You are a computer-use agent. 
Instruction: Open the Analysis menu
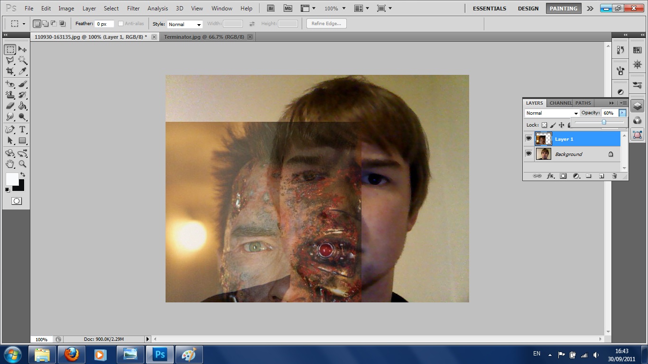pyautogui.click(x=157, y=9)
